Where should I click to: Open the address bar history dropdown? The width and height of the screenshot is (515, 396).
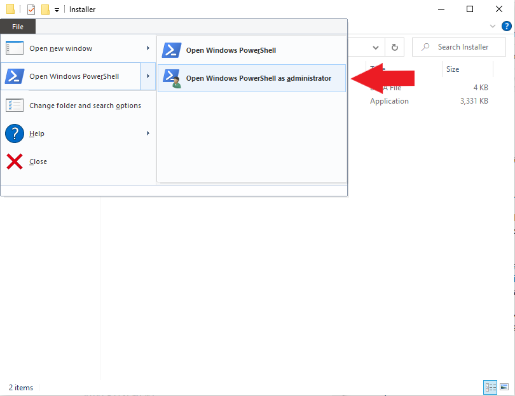pos(376,47)
